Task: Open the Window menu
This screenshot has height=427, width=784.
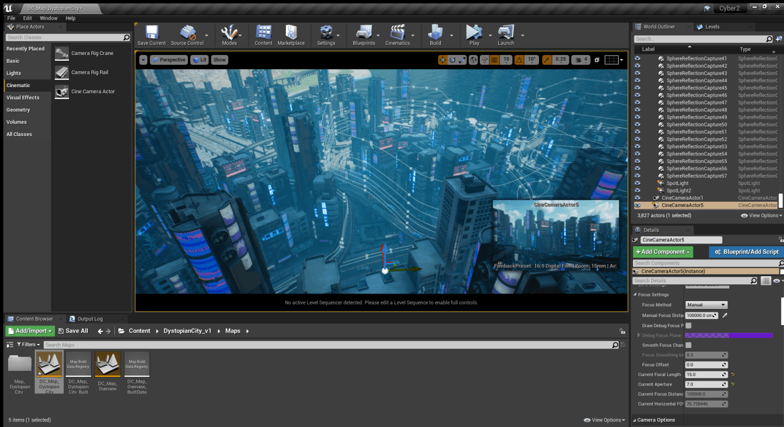Action: pyautogui.click(x=48, y=18)
